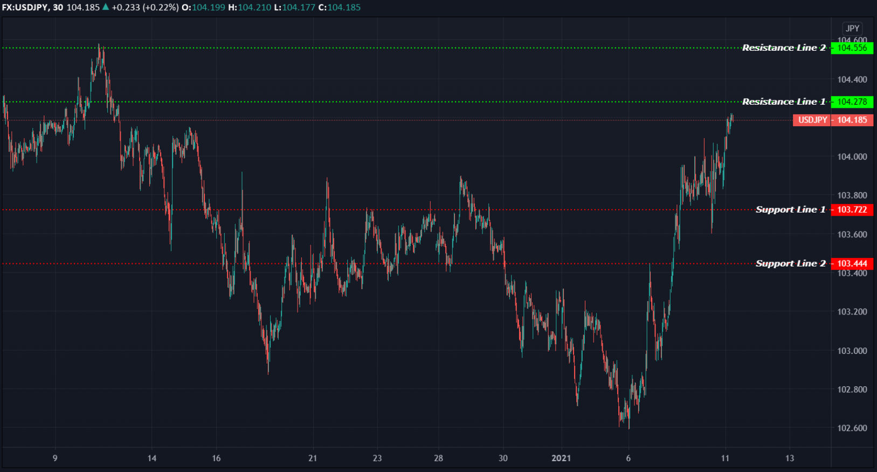This screenshot has width=877, height=472.
Task: Click the Resistance Line 2 label
Action: coord(784,48)
